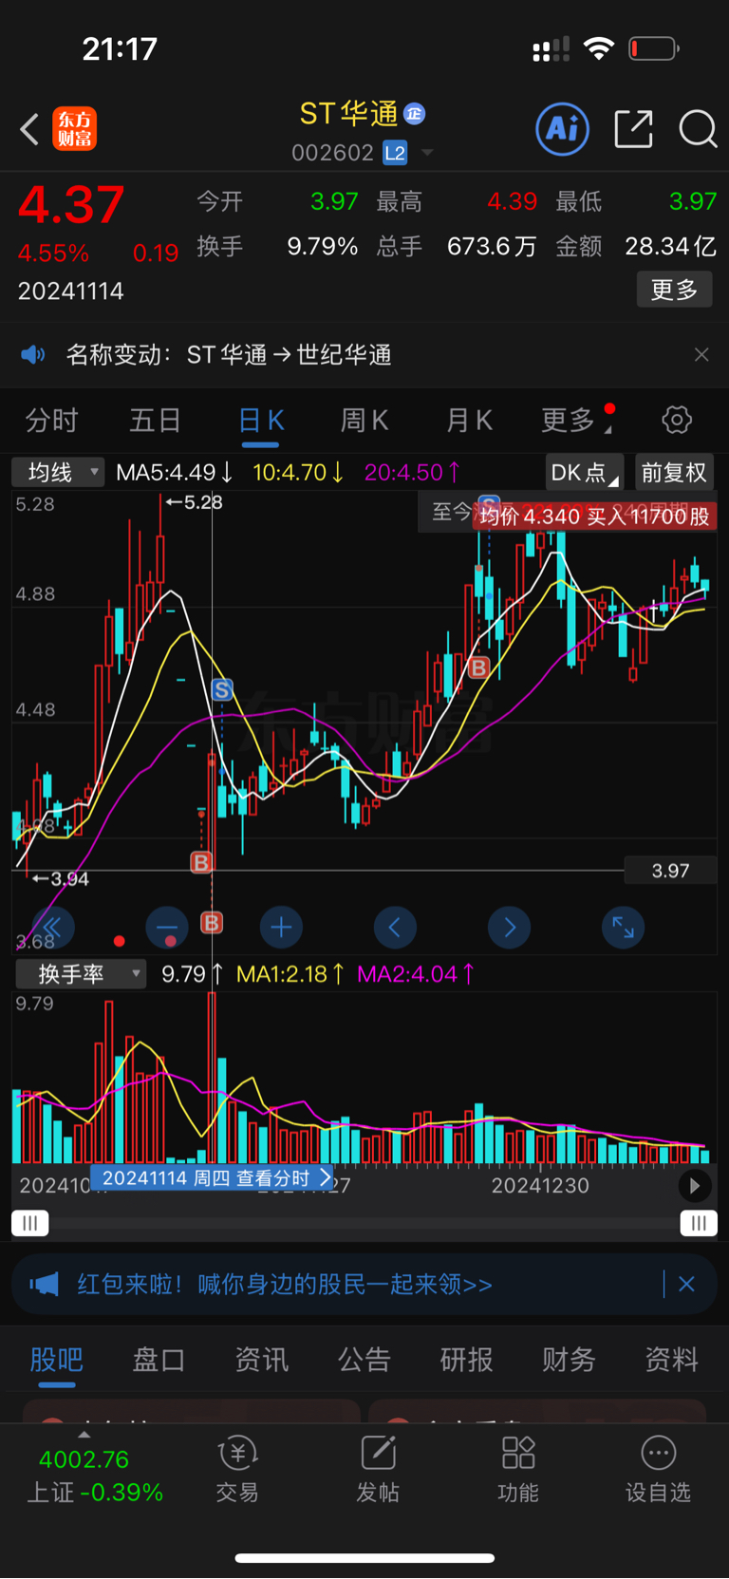Viewport: 729px width, 1579px height.
Task: Switch to the 盘口 tab
Action: tap(159, 1360)
